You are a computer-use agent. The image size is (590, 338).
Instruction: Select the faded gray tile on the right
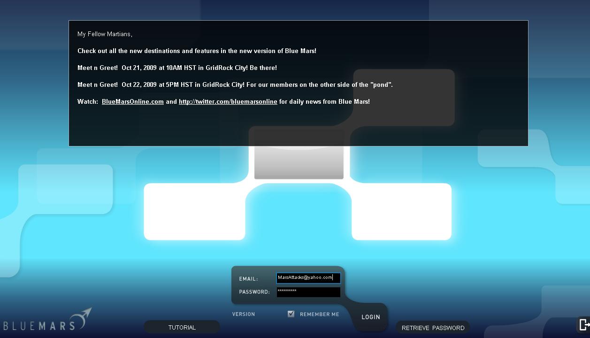[x=403, y=97]
